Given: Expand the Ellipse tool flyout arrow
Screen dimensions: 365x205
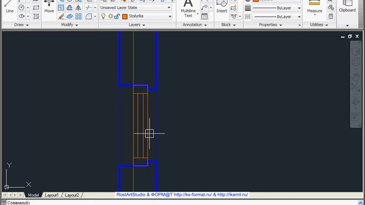Looking at the screenshot, I should click(x=28, y=17).
